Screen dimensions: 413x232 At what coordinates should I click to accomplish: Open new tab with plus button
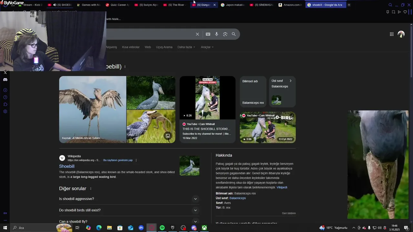(x=349, y=5)
